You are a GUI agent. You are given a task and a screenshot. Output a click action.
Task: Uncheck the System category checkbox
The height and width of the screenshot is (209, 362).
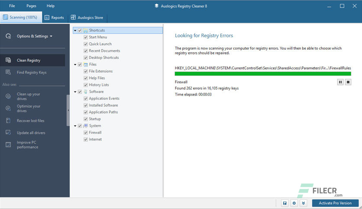(x=80, y=126)
